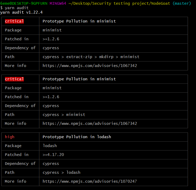Click the second 'Prototype Pollution in minimist' title

(79, 79)
